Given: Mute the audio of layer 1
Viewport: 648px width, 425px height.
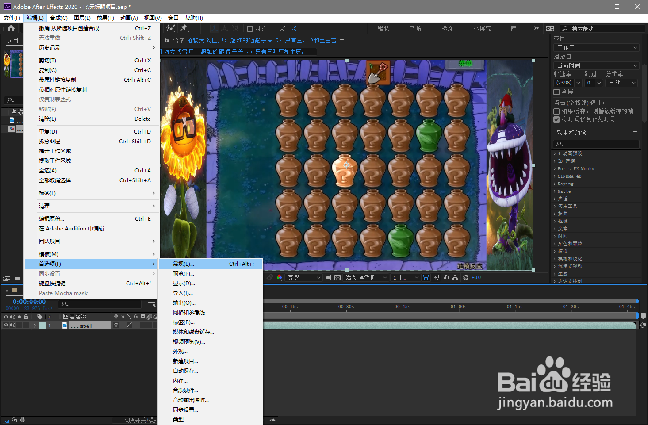Looking at the screenshot, I should point(13,325).
